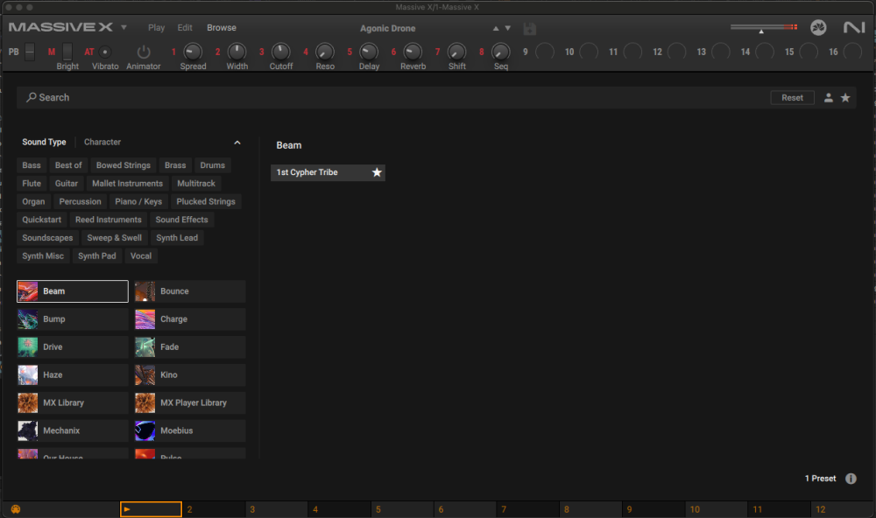This screenshot has height=518, width=876.
Task: Switch to the Play view
Action: 157,27
